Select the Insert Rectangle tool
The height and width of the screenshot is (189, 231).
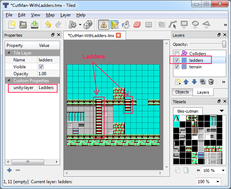(x=184, y=25)
